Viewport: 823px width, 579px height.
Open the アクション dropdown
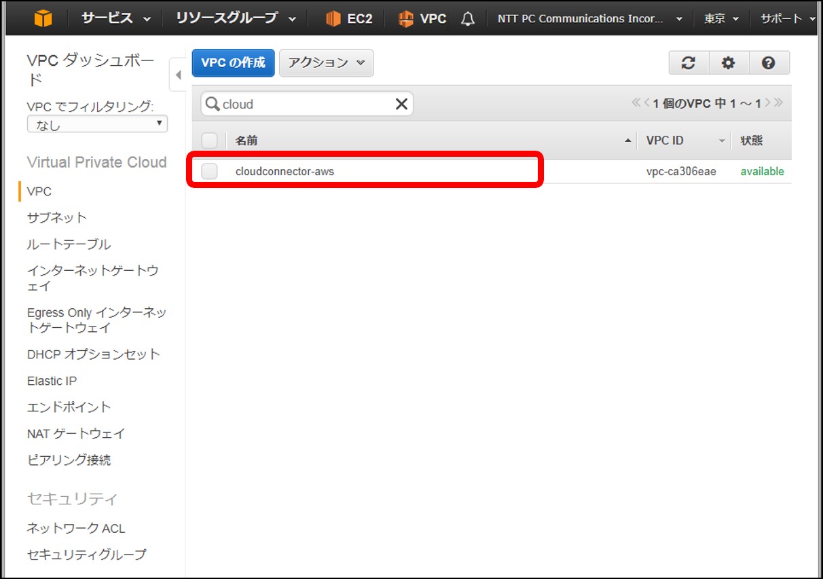coord(327,62)
